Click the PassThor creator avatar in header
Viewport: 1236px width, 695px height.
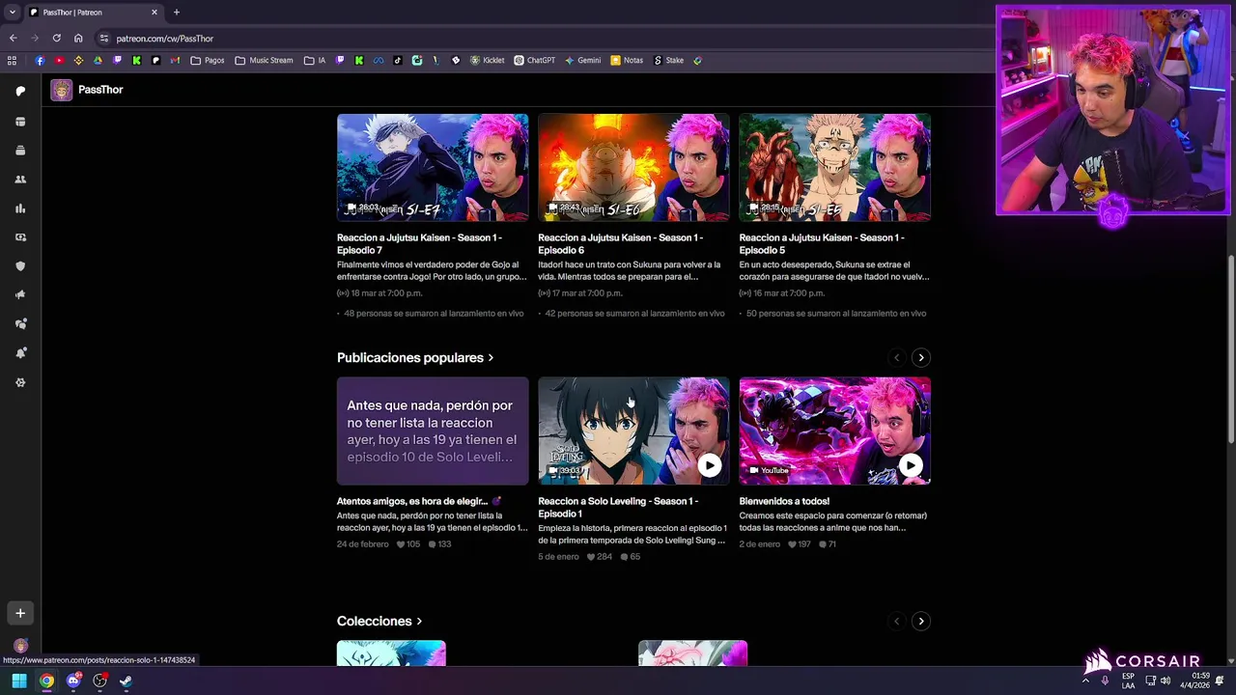[62, 90]
